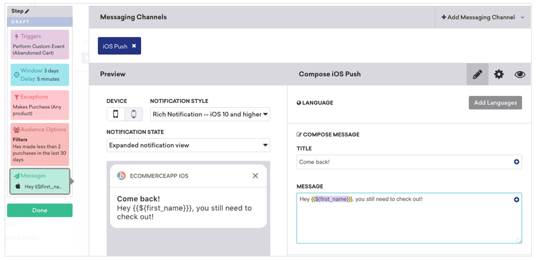Open the Messages step card
This screenshot has height=260, width=536.
pyautogui.click(x=40, y=182)
